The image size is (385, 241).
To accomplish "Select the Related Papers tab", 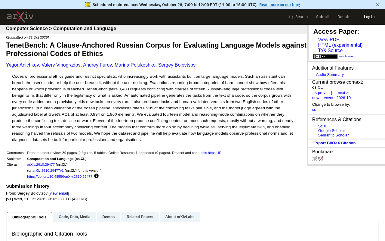I will coord(140,217).
